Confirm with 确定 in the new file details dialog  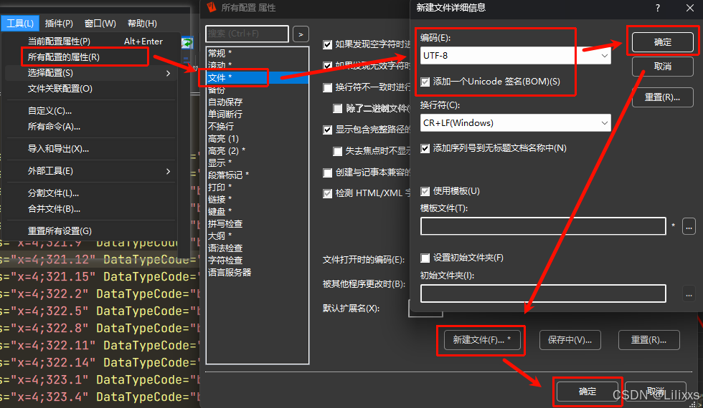click(663, 42)
